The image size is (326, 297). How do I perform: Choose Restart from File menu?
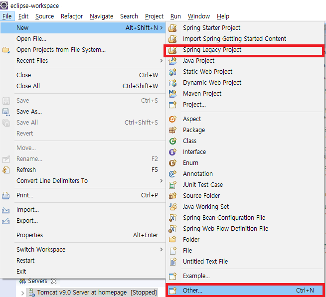[83, 261]
